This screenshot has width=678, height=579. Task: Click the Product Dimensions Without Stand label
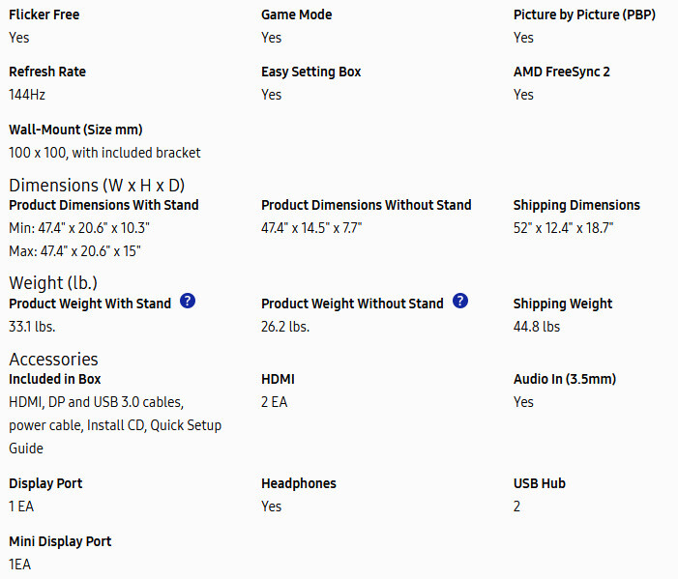367,205
